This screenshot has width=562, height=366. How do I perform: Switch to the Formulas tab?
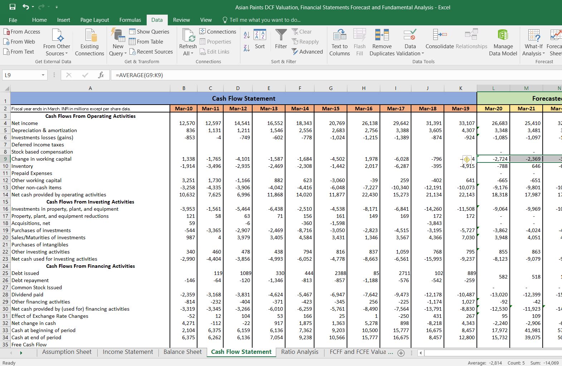point(130,20)
